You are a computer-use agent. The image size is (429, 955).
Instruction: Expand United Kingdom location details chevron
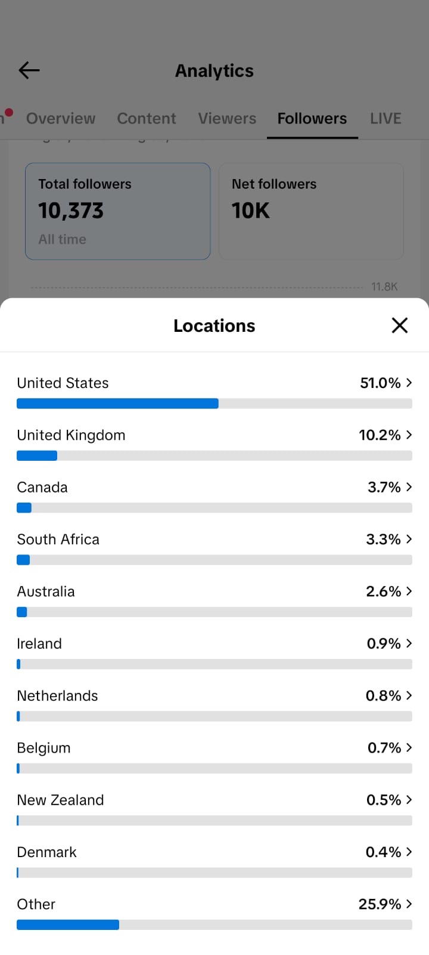click(409, 435)
